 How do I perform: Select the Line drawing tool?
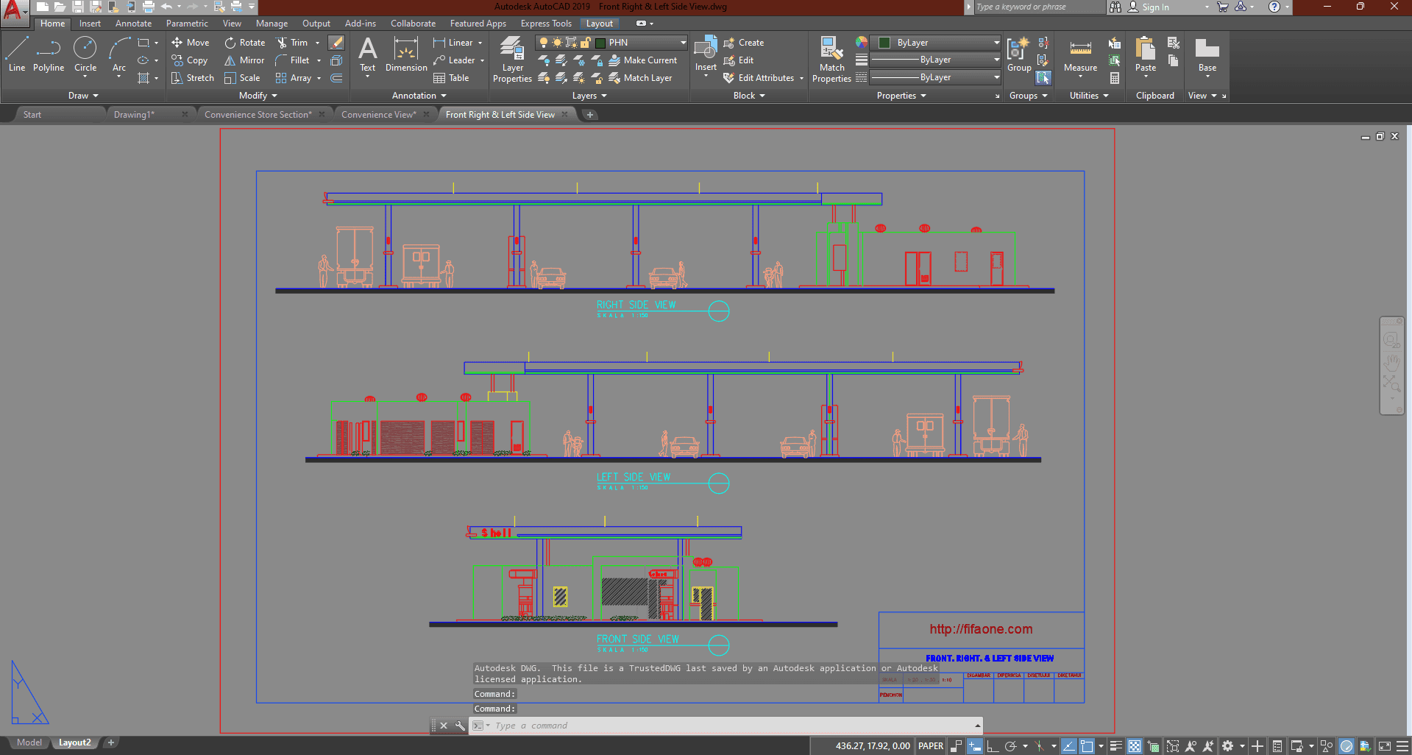17,55
